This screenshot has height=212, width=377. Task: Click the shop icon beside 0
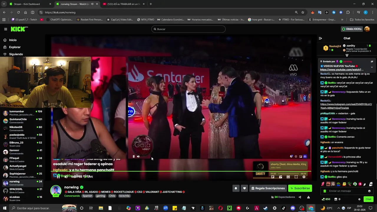[336, 199]
